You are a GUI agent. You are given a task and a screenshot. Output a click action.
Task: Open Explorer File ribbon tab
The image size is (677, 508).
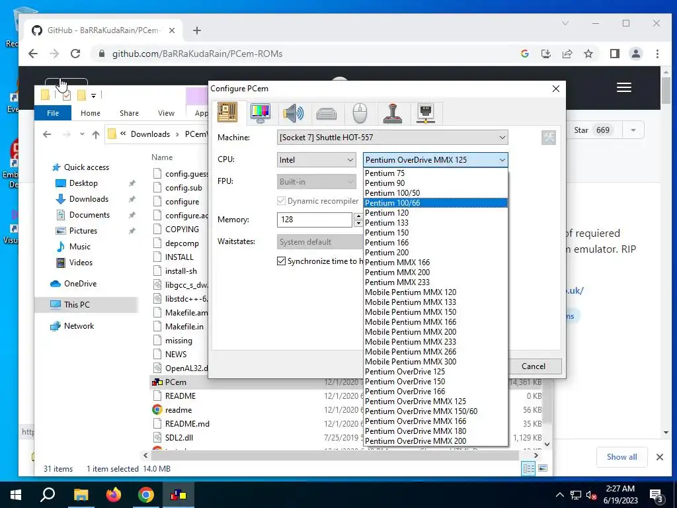pos(53,112)
